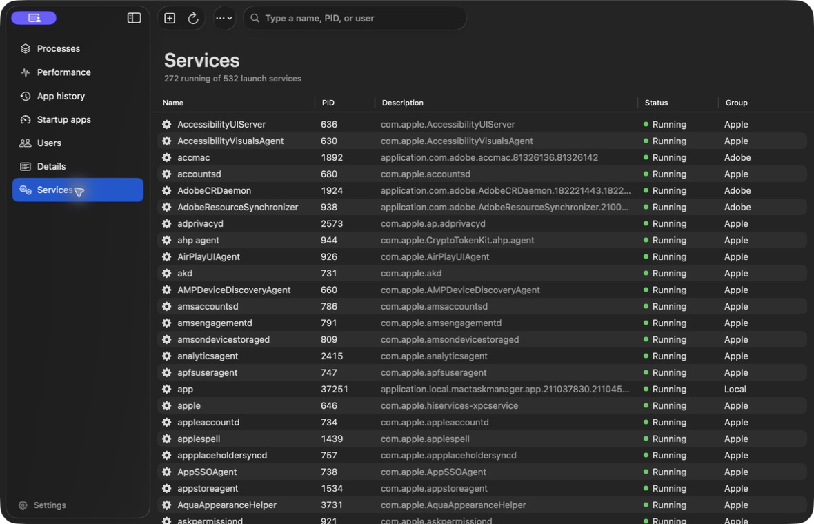The image size is (814, 524).
Task: Click the Group column header
Action: pos(736,103)
